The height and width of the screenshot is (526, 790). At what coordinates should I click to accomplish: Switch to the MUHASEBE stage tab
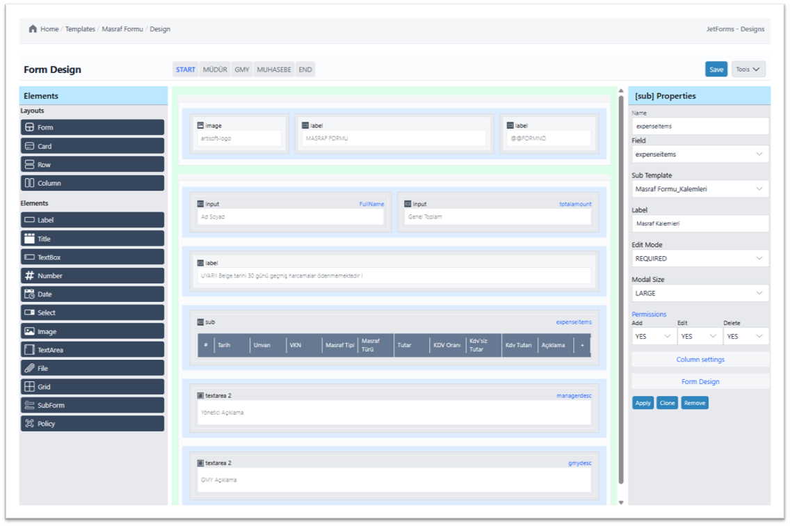point(274,70)
